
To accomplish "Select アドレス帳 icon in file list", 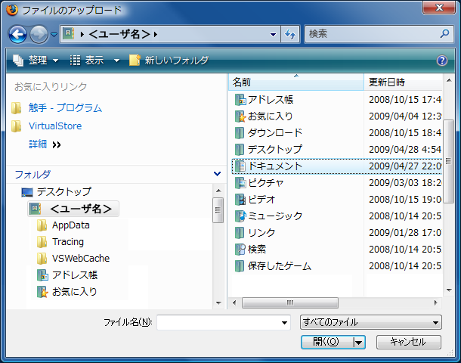I will (240, 100).
